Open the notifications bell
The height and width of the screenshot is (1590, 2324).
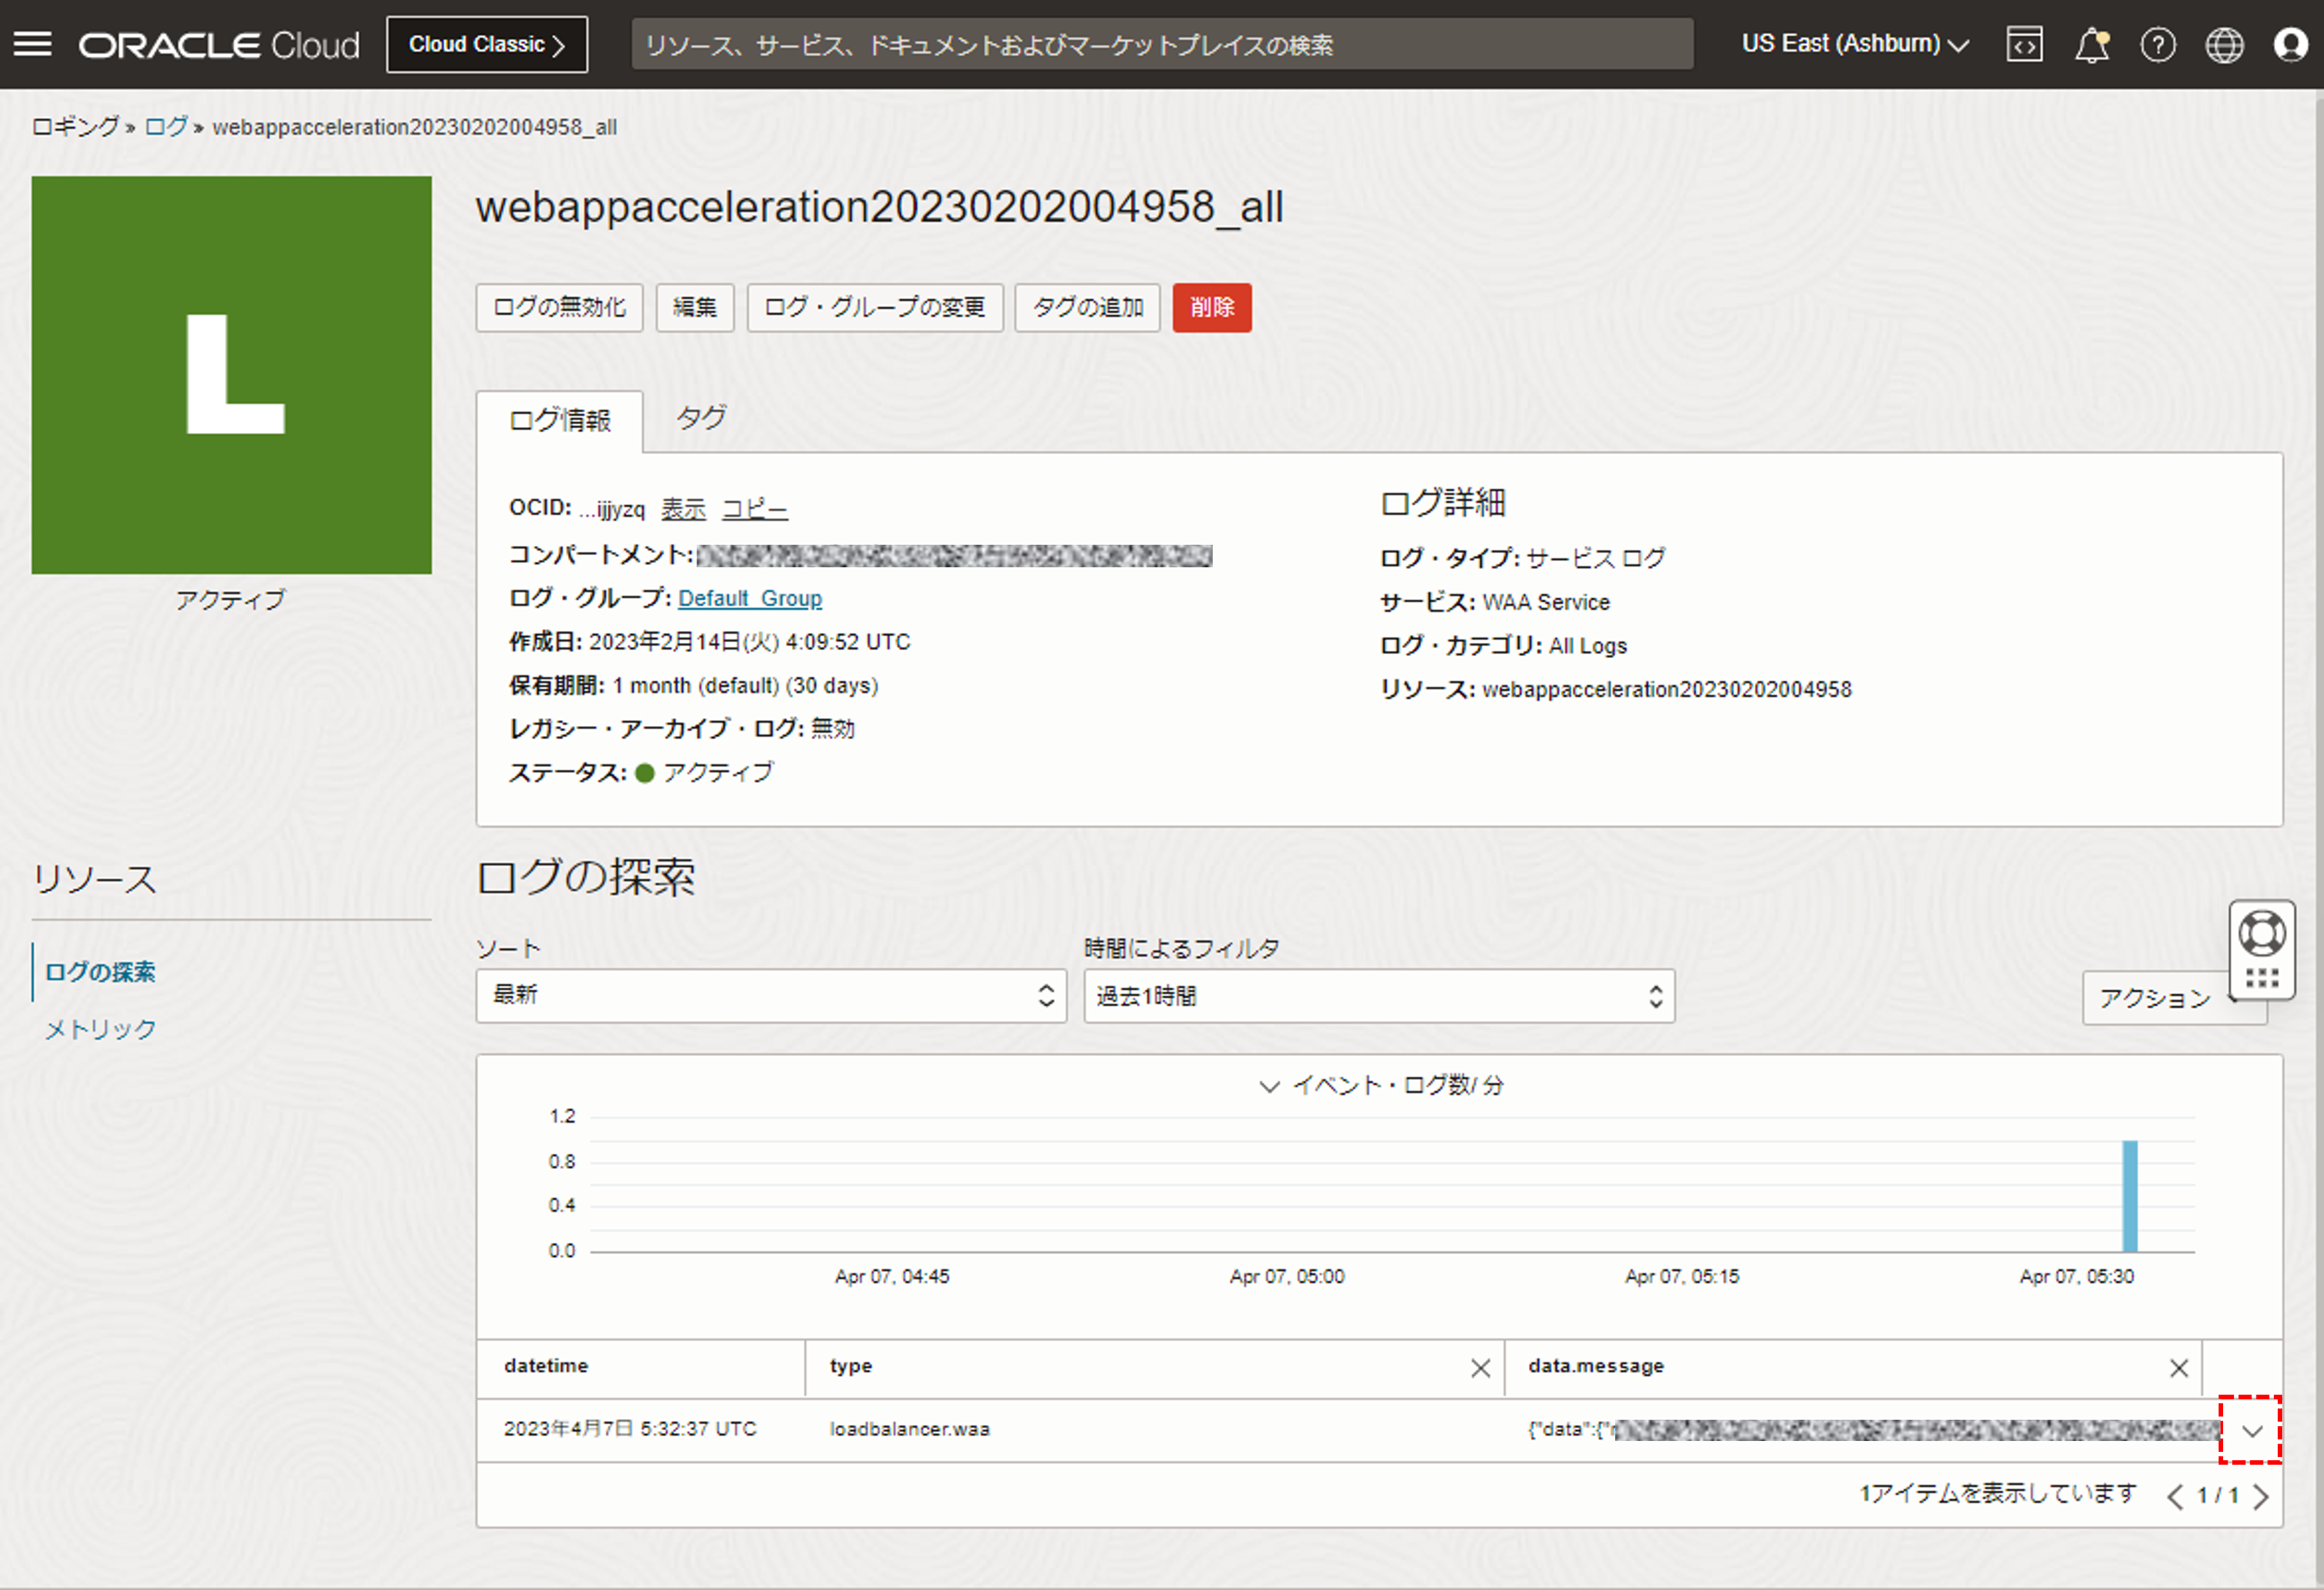(x=2091, y=45)
